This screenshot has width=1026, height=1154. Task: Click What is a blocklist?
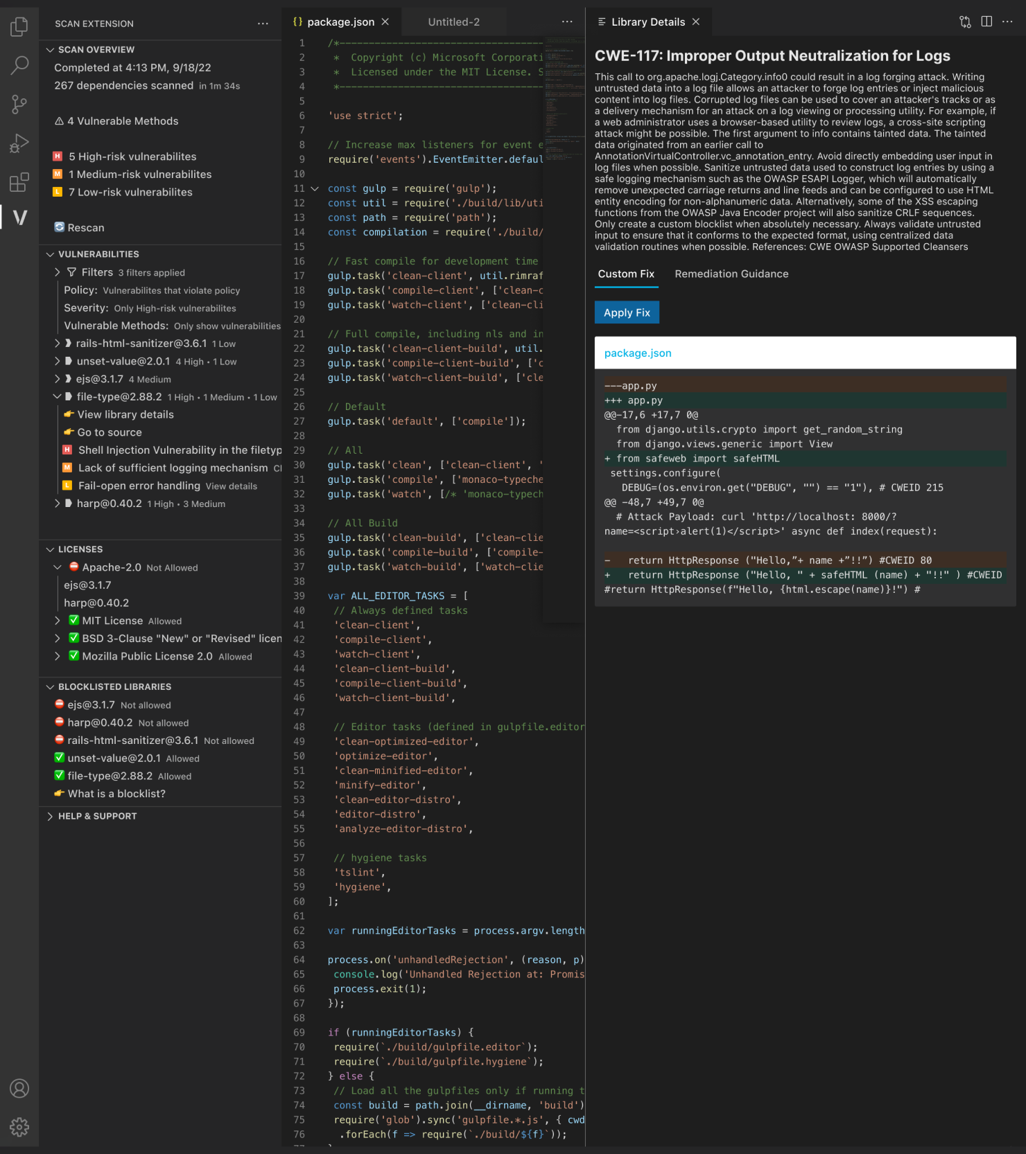click(x=116, y=794)
